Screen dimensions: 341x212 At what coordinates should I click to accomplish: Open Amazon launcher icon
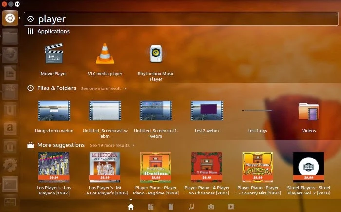click(10, 128)
